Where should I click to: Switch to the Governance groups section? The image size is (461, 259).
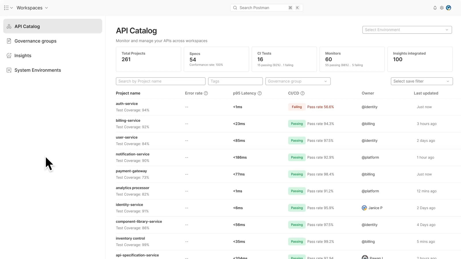tap(35, 41)
